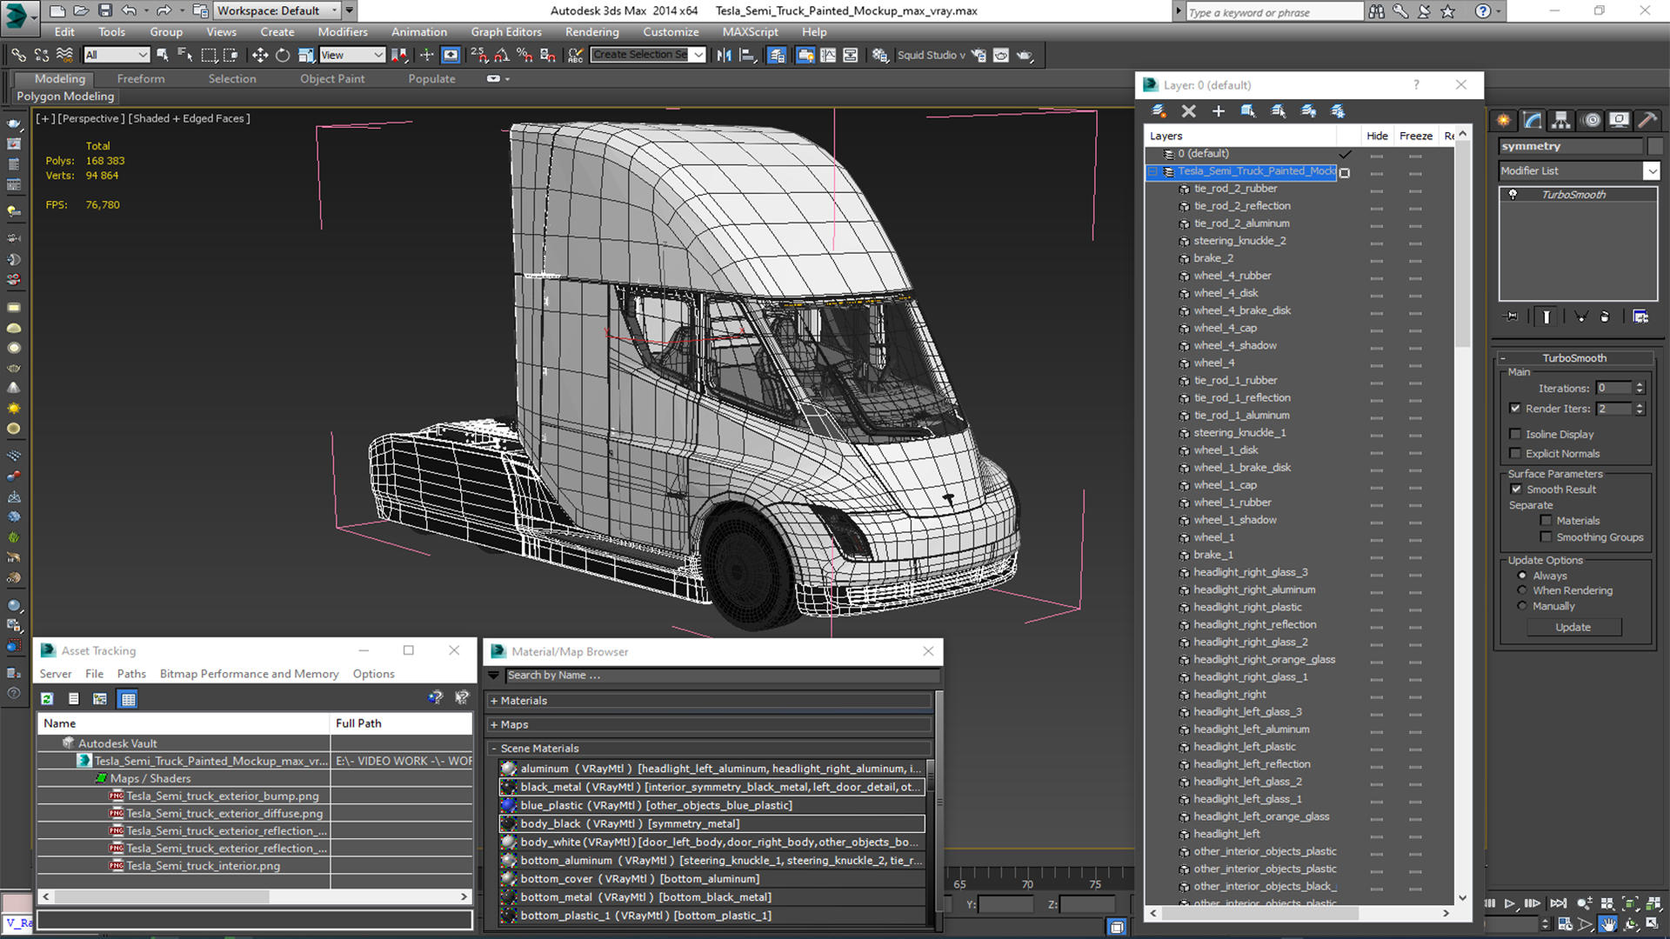Viewport: 1670px width, 939px height.
Task: Open the Graph Editors menu
Action: click(506, 32)
